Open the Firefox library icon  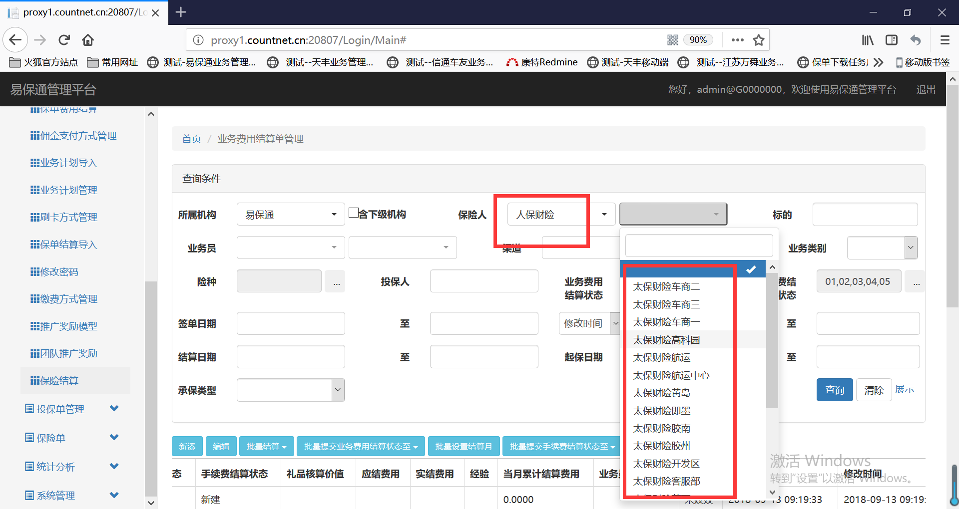point(868,40)
